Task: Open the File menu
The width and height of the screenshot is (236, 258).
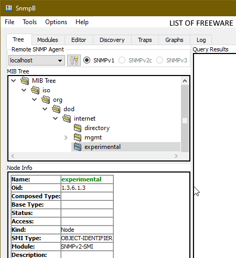Action: tap(9, 22)
